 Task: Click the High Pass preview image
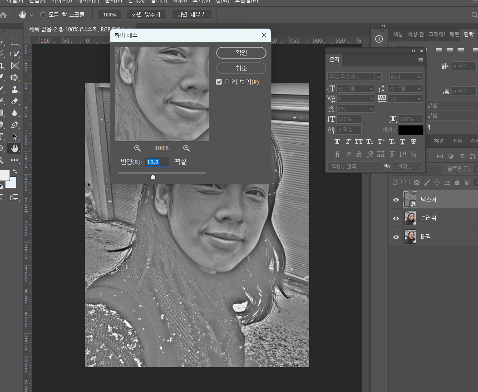(162, 94)
